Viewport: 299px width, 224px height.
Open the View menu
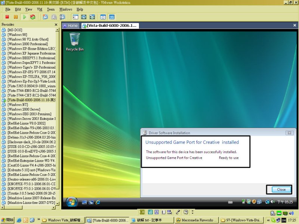[x=29, y=9]
